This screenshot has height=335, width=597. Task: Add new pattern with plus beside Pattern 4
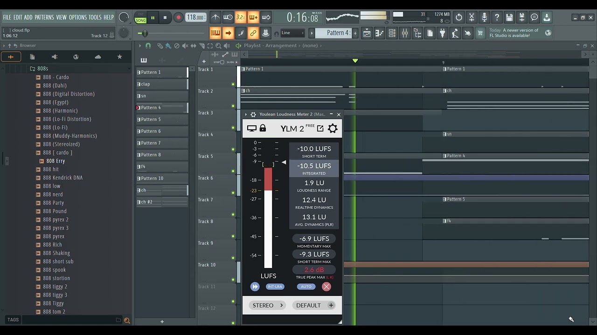[x=355, y=33]
